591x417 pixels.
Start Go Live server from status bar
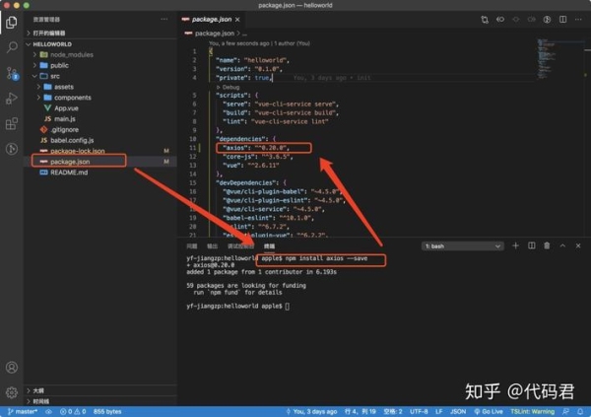point(489,412)
